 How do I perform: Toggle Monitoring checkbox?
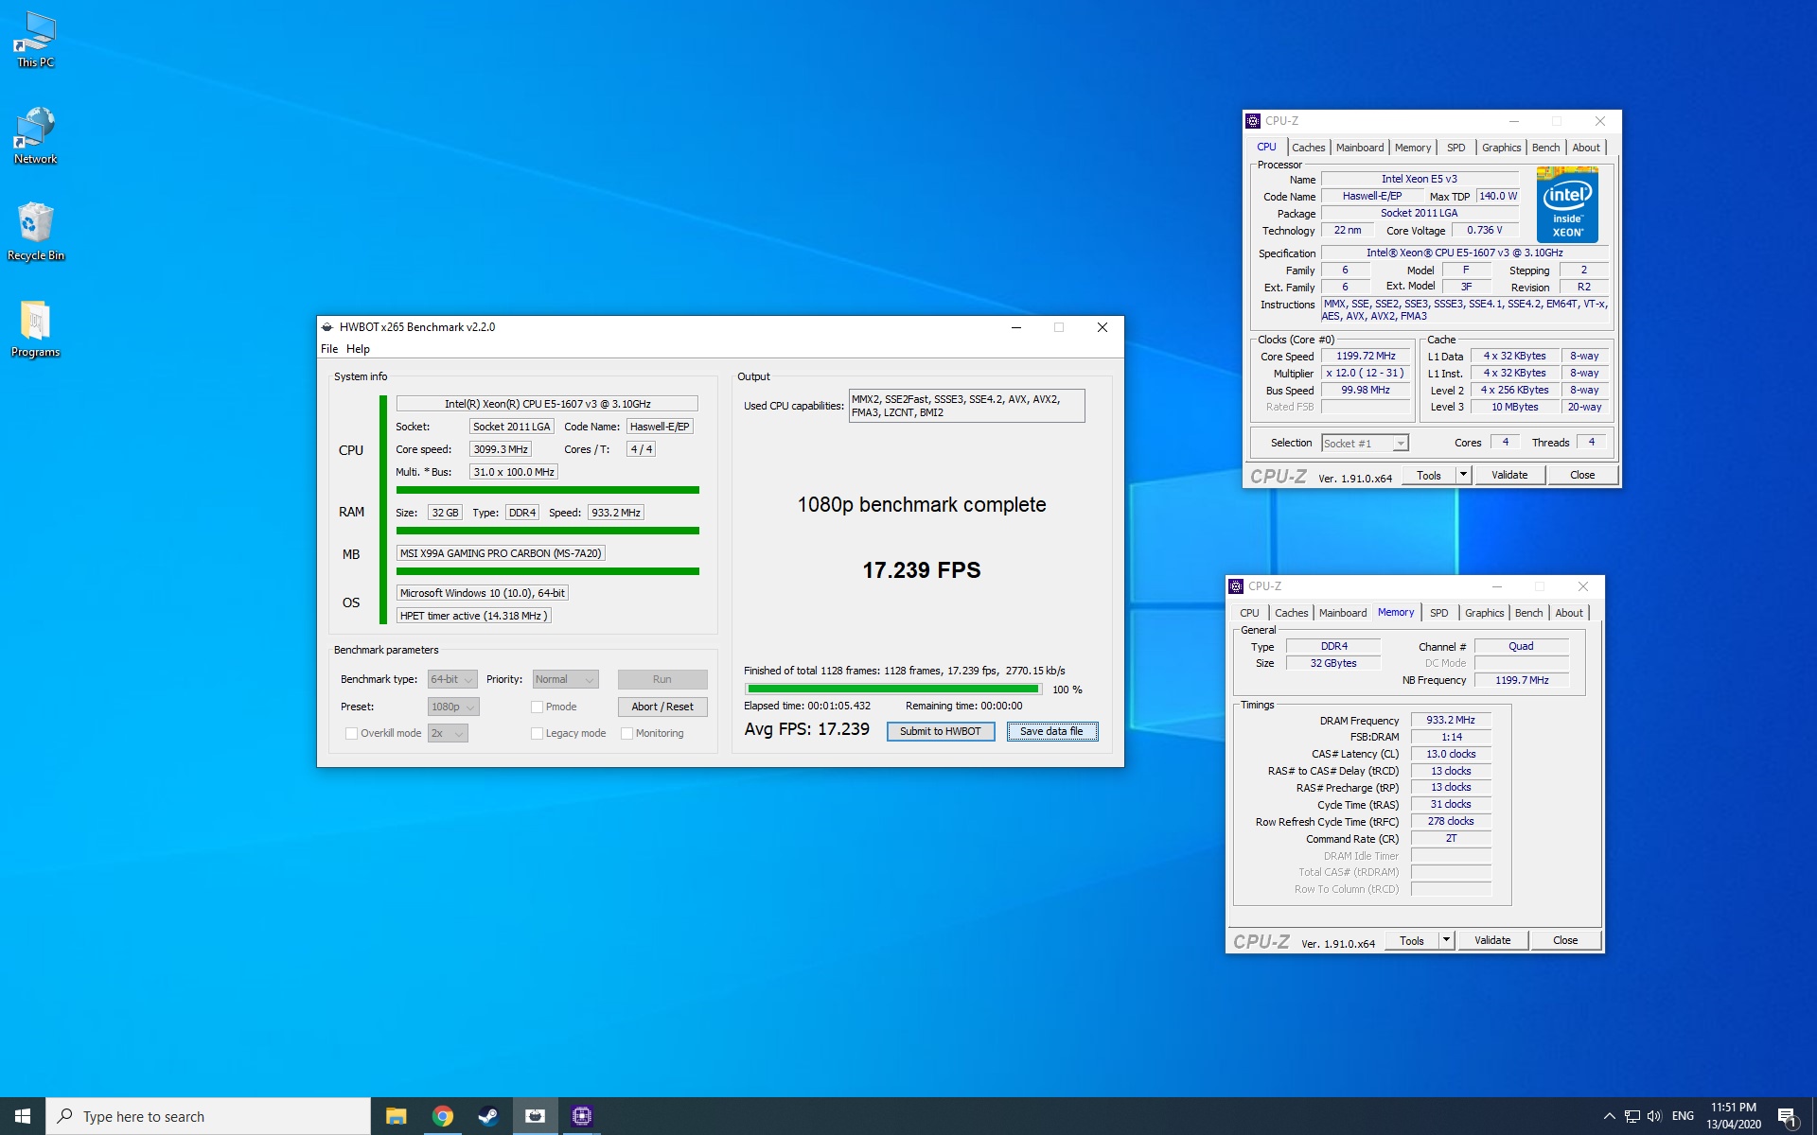(626, 733)
